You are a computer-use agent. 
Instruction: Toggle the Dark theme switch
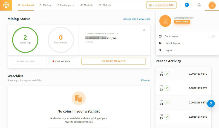point(212,36)
